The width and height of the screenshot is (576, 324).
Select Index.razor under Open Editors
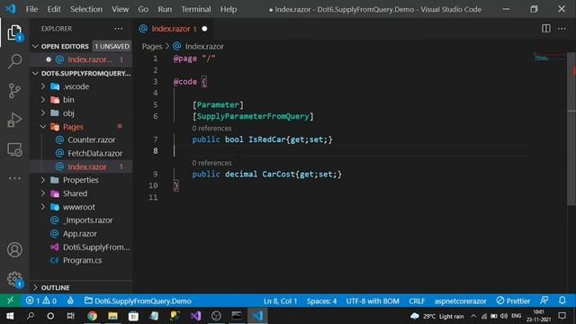click(90, 59)
